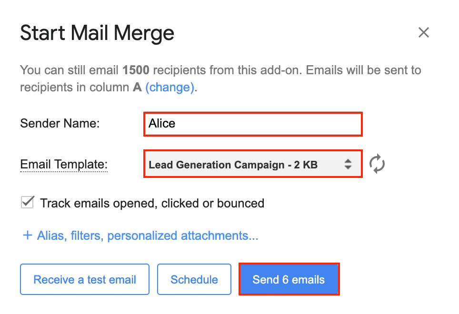The width and height of the screenshot is (459, 314).
Task: Click the dotted-underlined Email Template label
Action: click(x=64, y=165)
